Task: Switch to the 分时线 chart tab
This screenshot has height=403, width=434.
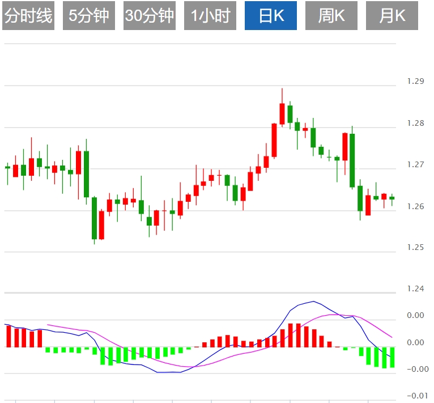Action: point(28,15)
